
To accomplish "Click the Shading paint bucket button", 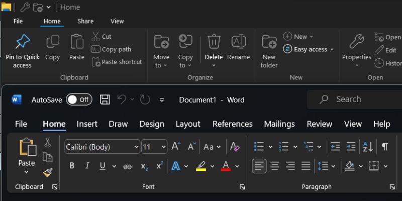I will tap(350, 166).
